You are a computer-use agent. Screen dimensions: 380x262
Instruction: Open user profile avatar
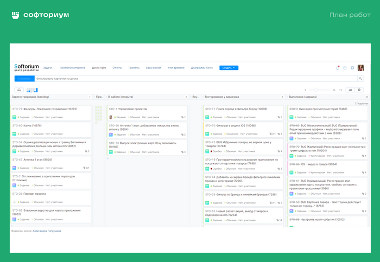(360, 68)
